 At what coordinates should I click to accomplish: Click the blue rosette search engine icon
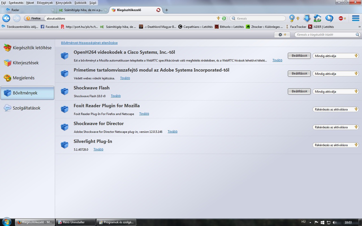click(x=292, y=18)
